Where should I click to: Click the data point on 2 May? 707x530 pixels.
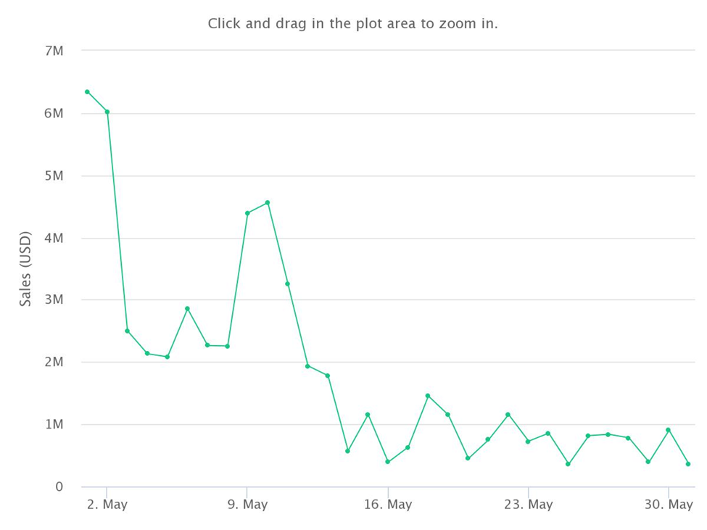(x=107, y=112)
